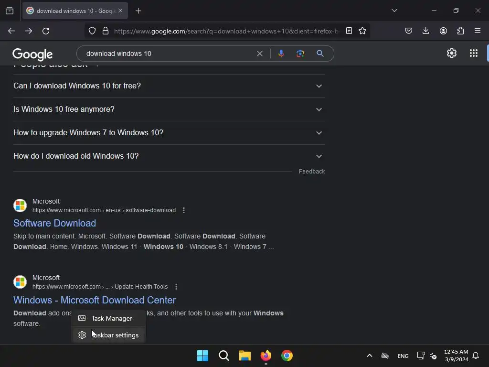Toggle Reader View icon in address bar
The width and height of the screenshot is (489, 367).
[349, 31]
